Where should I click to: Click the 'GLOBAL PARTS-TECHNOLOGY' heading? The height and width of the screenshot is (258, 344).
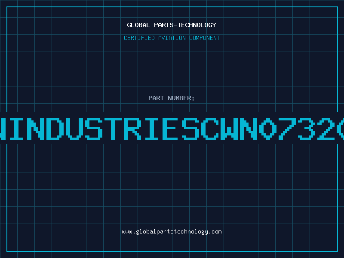tap(172, 25)
